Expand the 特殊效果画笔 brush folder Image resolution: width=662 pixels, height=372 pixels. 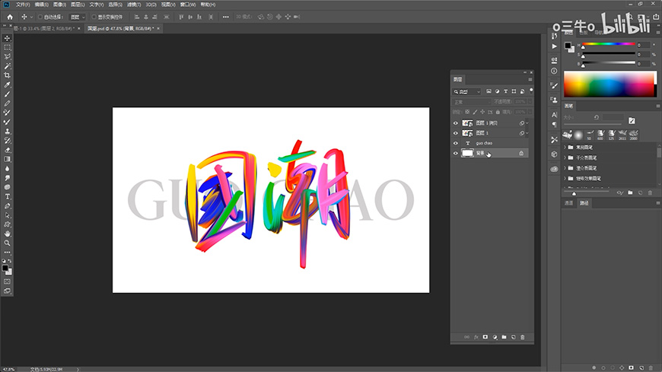pos(565,178)
